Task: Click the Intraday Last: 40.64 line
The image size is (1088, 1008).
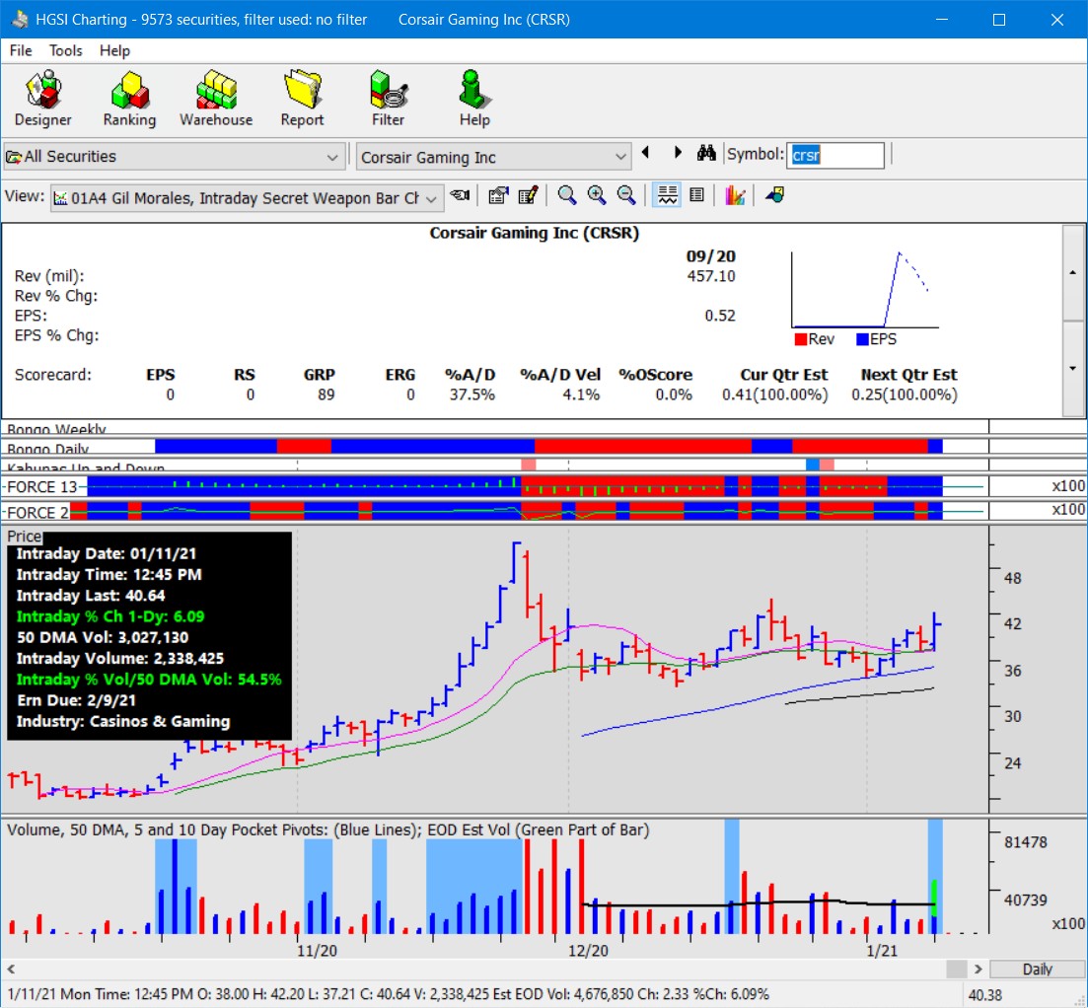Action: point(91,595)
